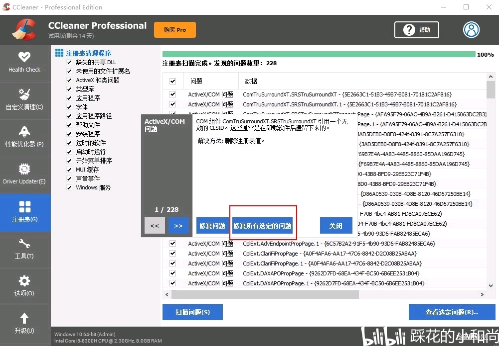
Task: Open Driver Updater chip icon
Action: (24, 169)
